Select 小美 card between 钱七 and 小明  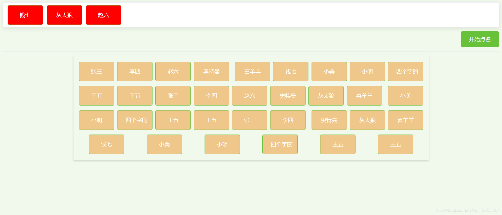click(329, 71)
